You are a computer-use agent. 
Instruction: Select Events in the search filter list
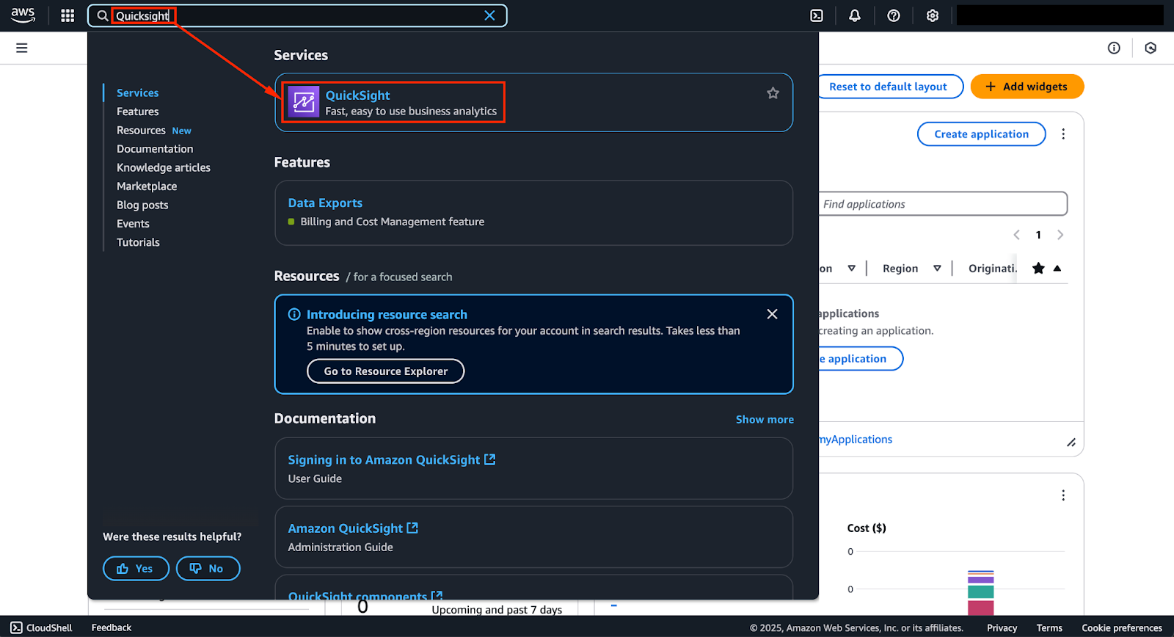(133, 224)
